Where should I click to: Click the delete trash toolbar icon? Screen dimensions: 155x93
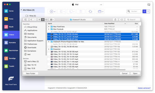(x=81, y=11)
